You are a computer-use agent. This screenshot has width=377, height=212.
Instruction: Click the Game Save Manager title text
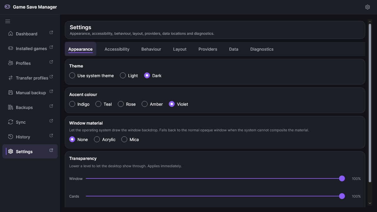pos(35,7)
